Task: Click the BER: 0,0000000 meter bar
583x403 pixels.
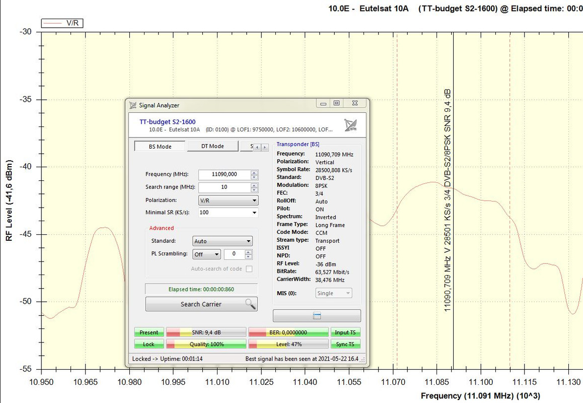Action: (x=288, y=332)
